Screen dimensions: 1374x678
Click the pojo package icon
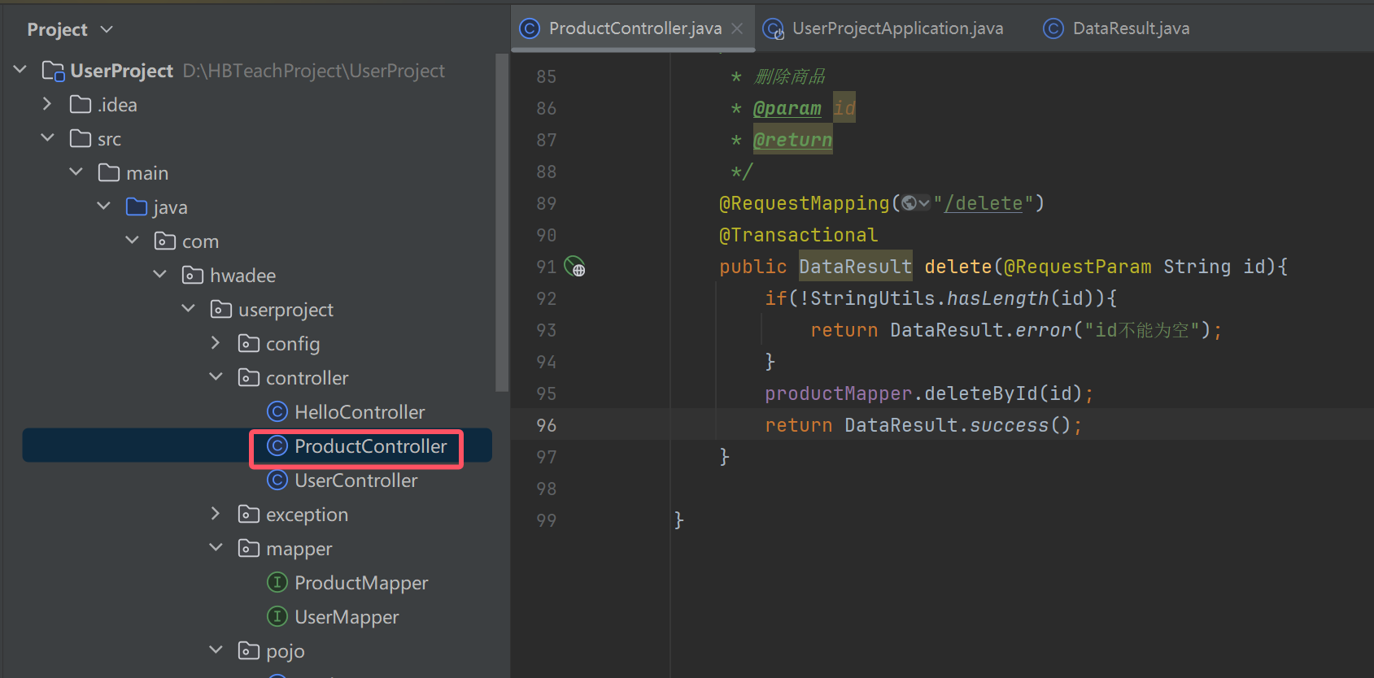(249, 650)
